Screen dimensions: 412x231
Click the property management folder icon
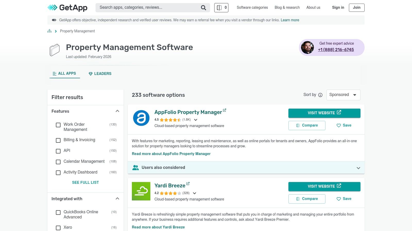(x=55, y=50)
